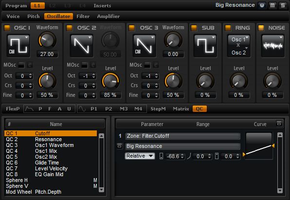
Task: Select the QC 6 Glide Time row
Action: pyautogui.click(x=51, y=163)
